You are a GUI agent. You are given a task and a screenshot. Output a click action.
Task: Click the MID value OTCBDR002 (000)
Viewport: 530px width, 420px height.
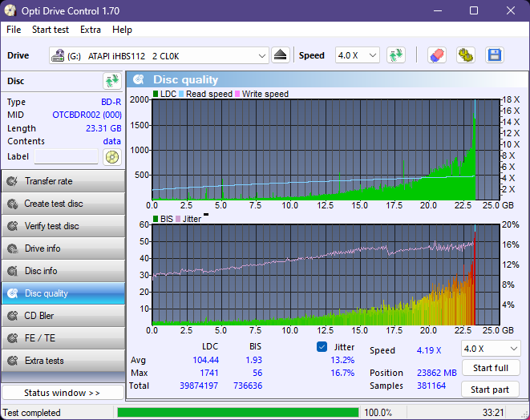point(87,115)
